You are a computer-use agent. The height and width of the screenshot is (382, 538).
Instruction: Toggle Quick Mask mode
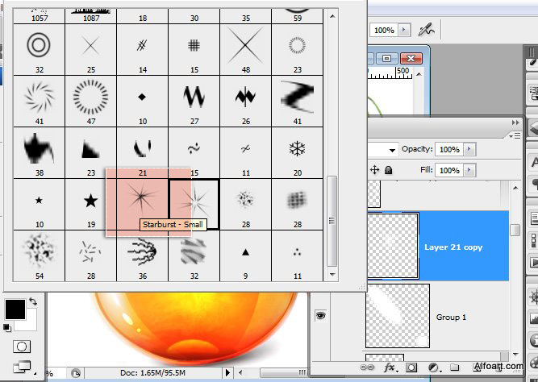click(22, 347)
